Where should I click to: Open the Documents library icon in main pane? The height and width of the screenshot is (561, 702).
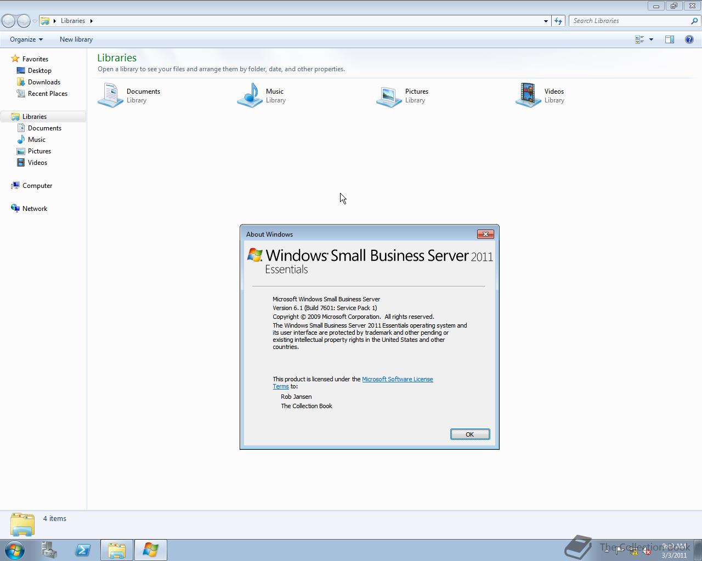point(111,95)
